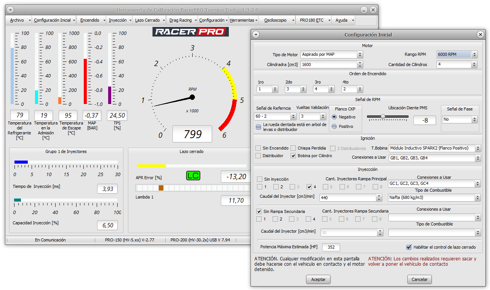This screenshot has width=490, height=290.
Task: Uncheck Bobina por Cilindro checkbox
Action: pyautogui.click(x=294, y=156)
